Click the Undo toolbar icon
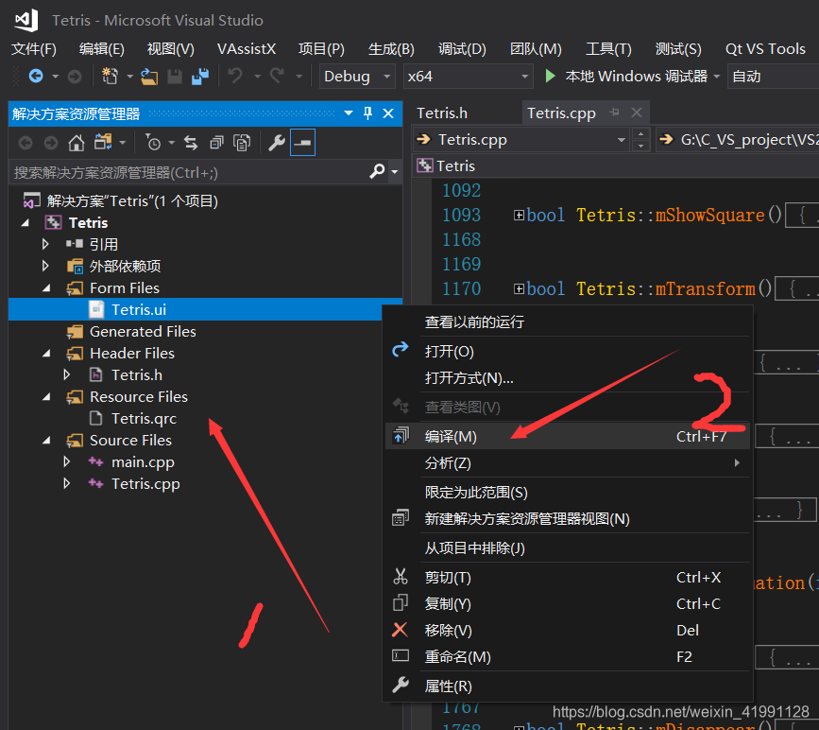Screen dimensions: 819x730 point(235,77)
